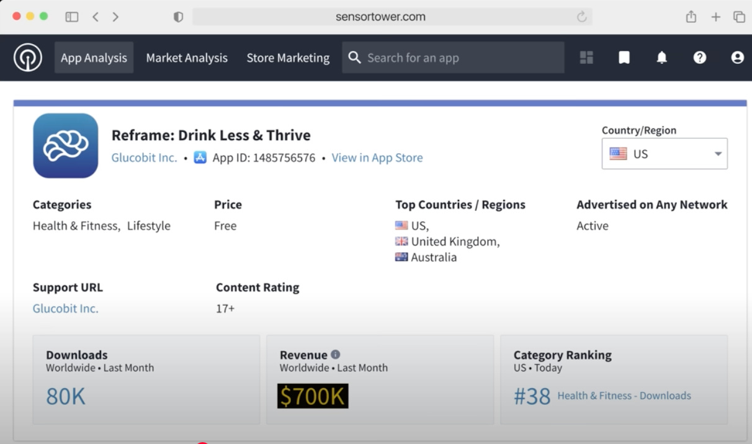Select the Market Analysis tab
The height and width of the screenshot is (444, 752).
187,58
